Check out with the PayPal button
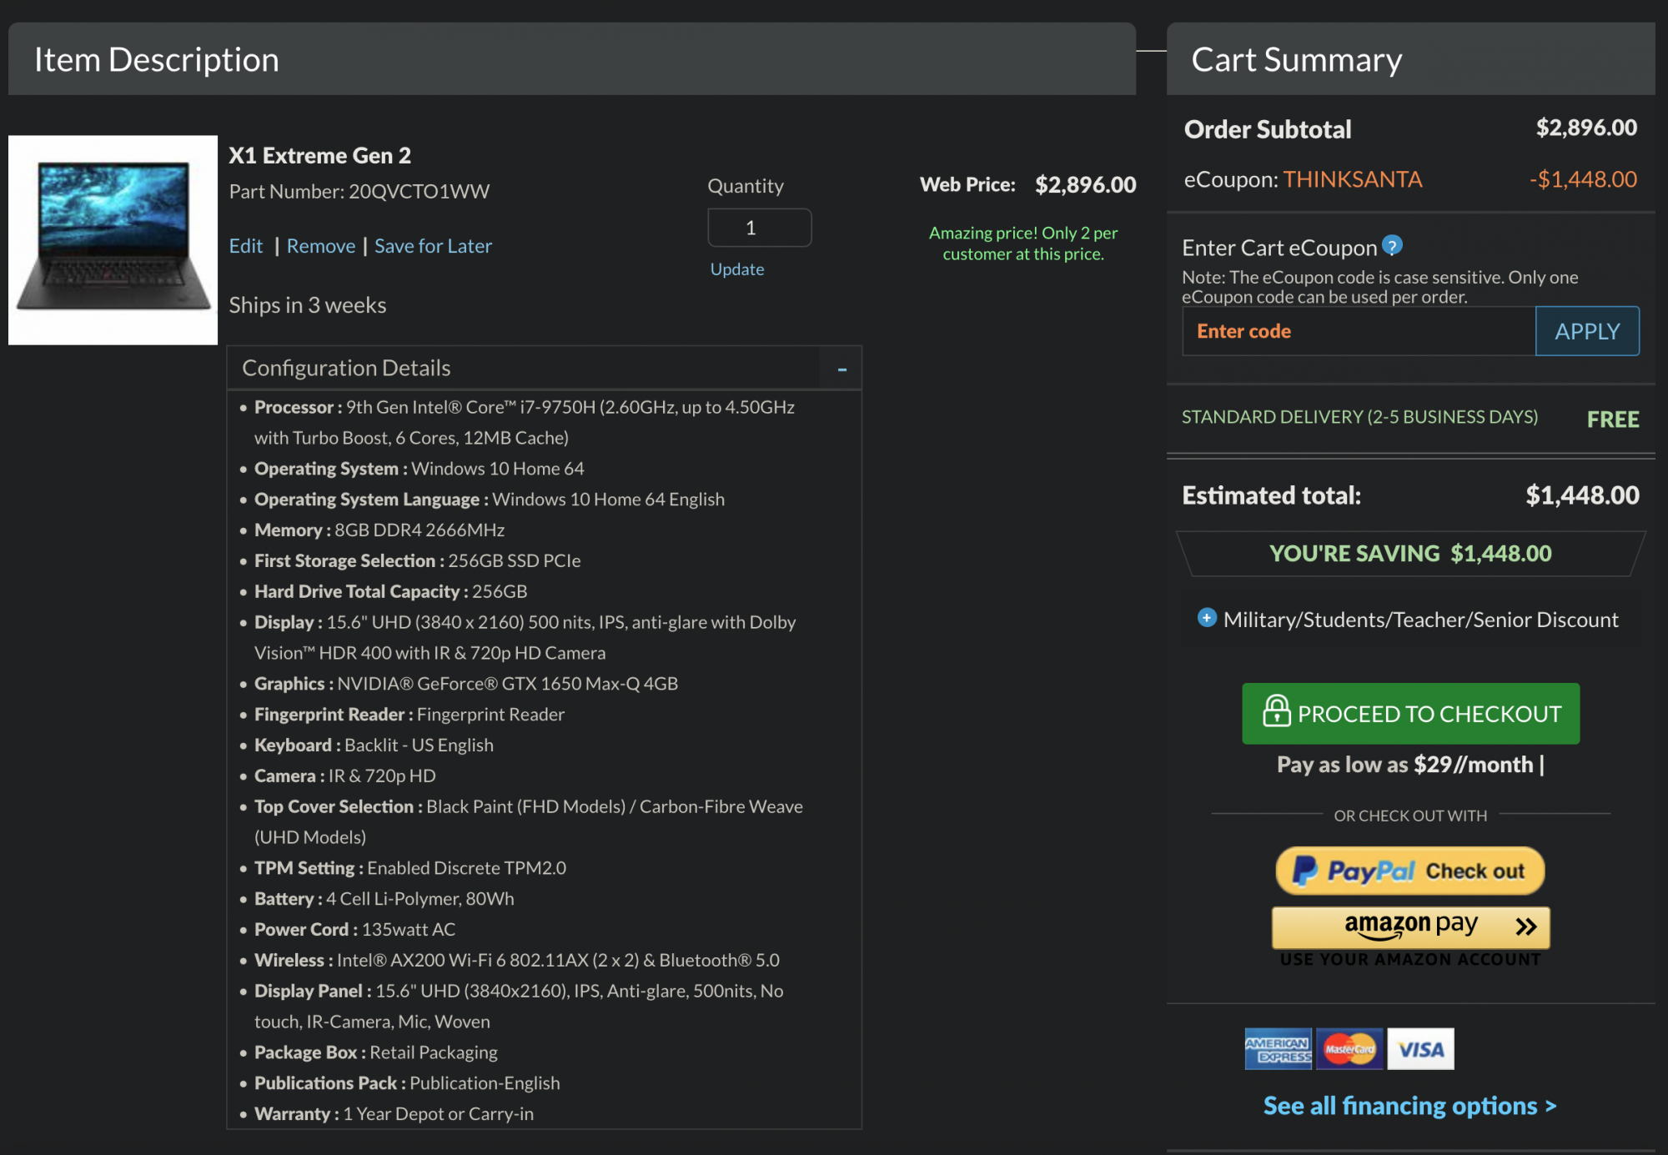Viewport: 1668px width, 1155px height. (x=1409, y=871)
